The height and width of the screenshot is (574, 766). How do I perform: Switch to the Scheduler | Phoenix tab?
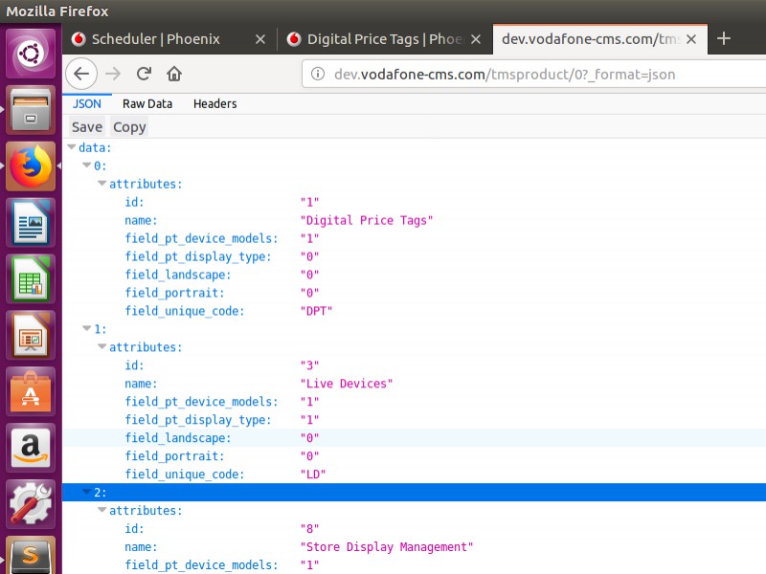[x=155, y=39]
